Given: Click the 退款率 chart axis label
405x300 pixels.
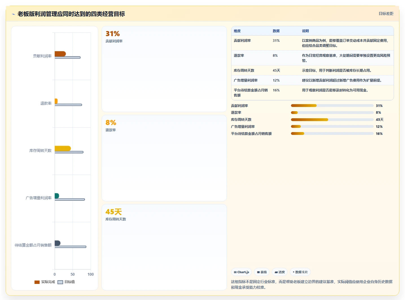Looking at the screenshot, I should tap(46, 104).
